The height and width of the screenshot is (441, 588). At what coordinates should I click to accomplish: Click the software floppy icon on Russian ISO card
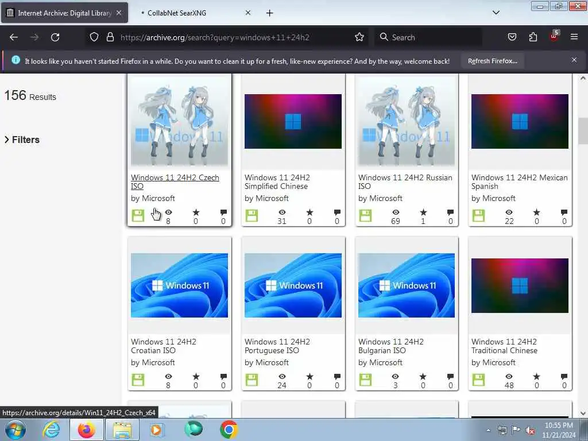pyautogui.click(x=365, y=216)
